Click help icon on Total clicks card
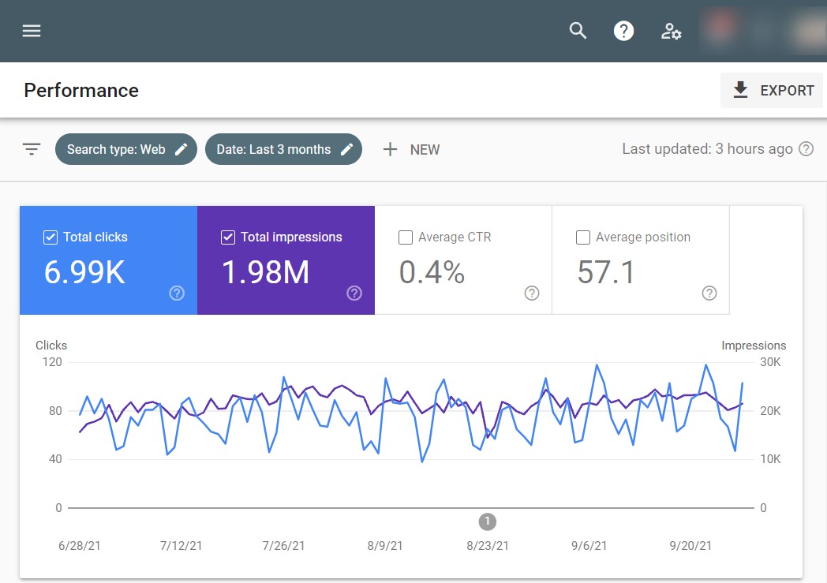This screenshot has height=583, width=827. [x=177, y=293]
